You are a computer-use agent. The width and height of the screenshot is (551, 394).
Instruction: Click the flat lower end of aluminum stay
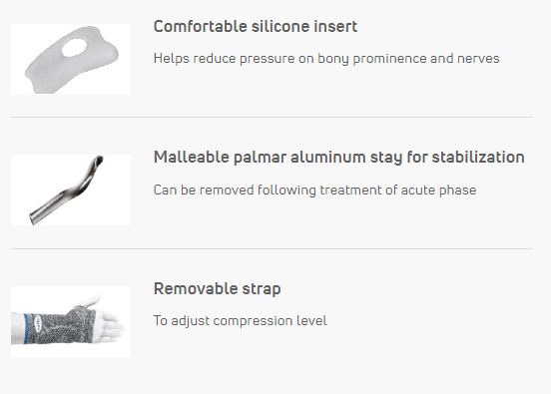tap(36, 217)
